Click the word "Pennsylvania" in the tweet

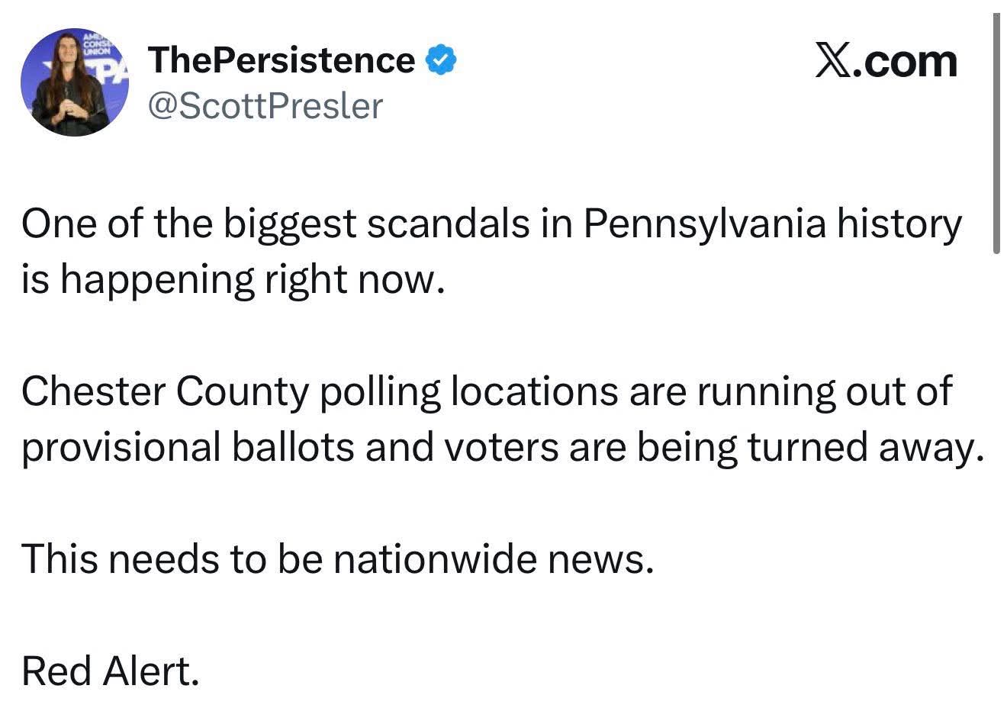(705, 225)
